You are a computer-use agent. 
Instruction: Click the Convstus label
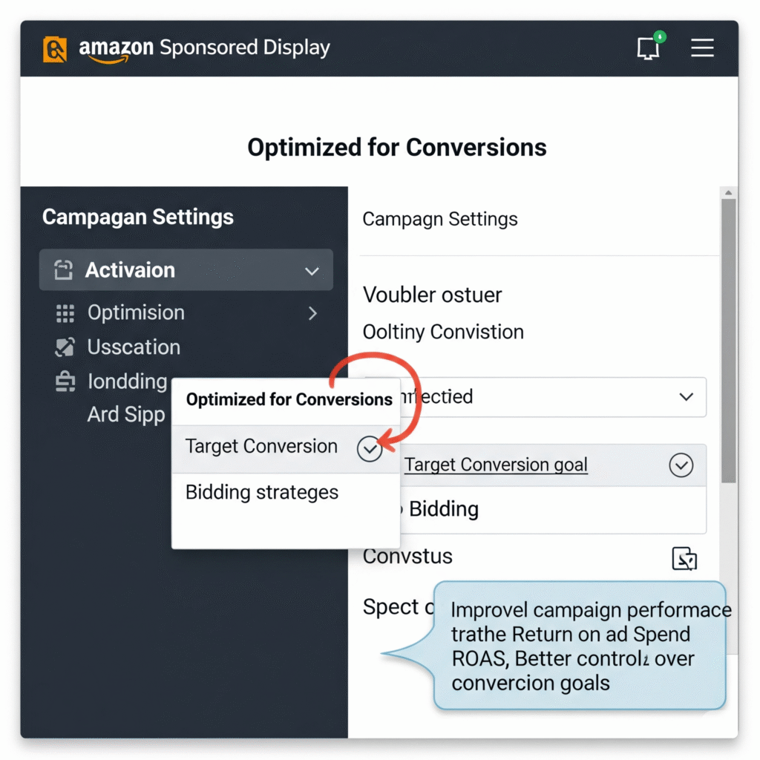click(x=407, y=557)
